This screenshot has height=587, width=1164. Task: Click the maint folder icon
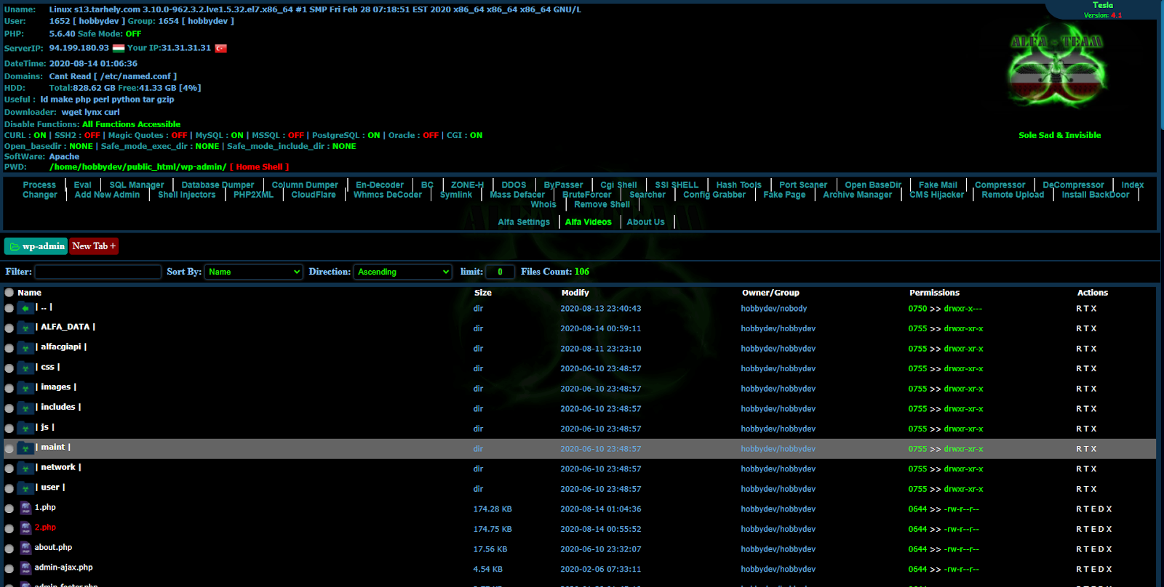25,448
